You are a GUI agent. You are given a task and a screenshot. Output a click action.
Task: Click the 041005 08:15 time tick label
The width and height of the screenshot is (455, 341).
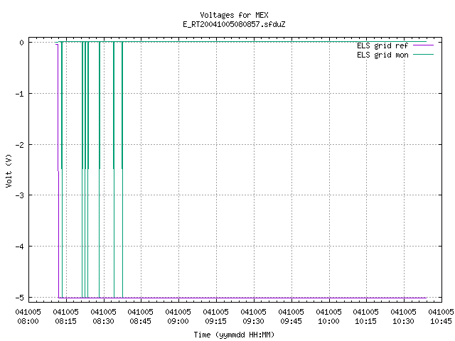click(66, 316)
